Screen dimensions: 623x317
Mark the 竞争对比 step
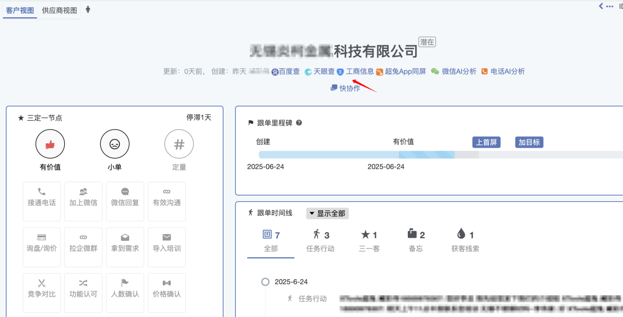pos(42,293)
